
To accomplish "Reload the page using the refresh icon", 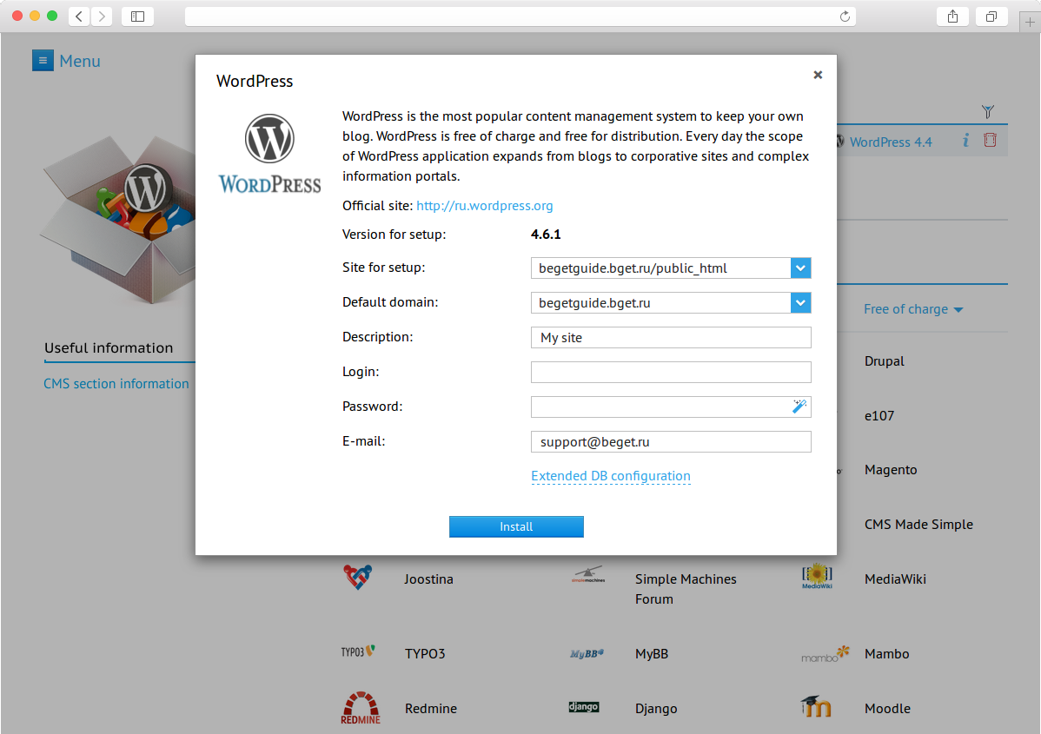I will (845, 17).
